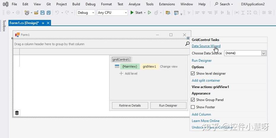
Task: Click the smart tag arrow glyph on gridControl1
Action: pyautogui.click(x=188, y=38)
